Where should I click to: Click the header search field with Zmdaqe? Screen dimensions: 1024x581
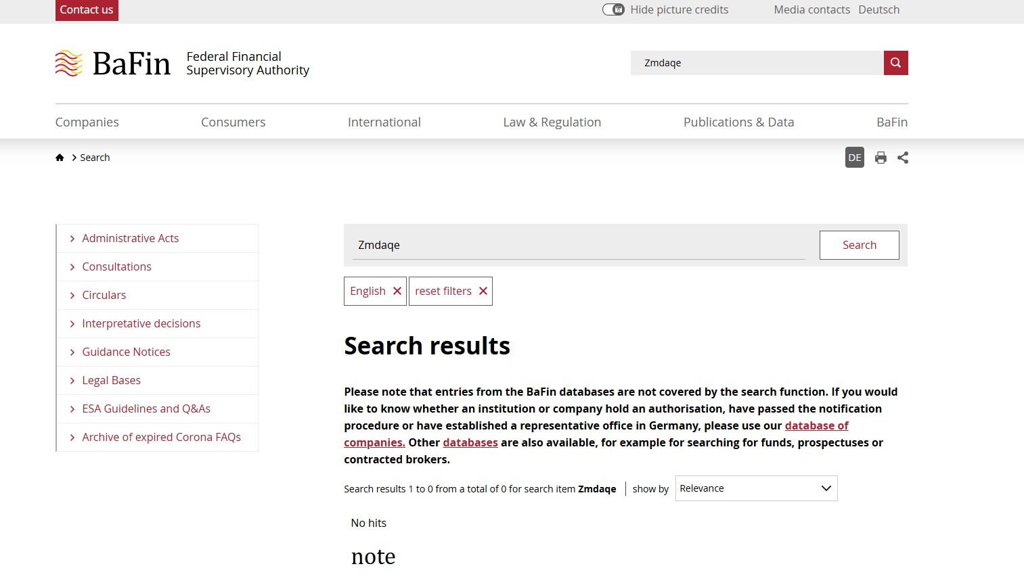pyautogui.click(x=757, y=63)
